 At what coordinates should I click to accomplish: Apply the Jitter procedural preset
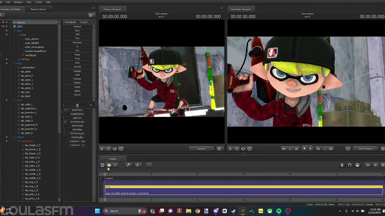tap(77, 63)
